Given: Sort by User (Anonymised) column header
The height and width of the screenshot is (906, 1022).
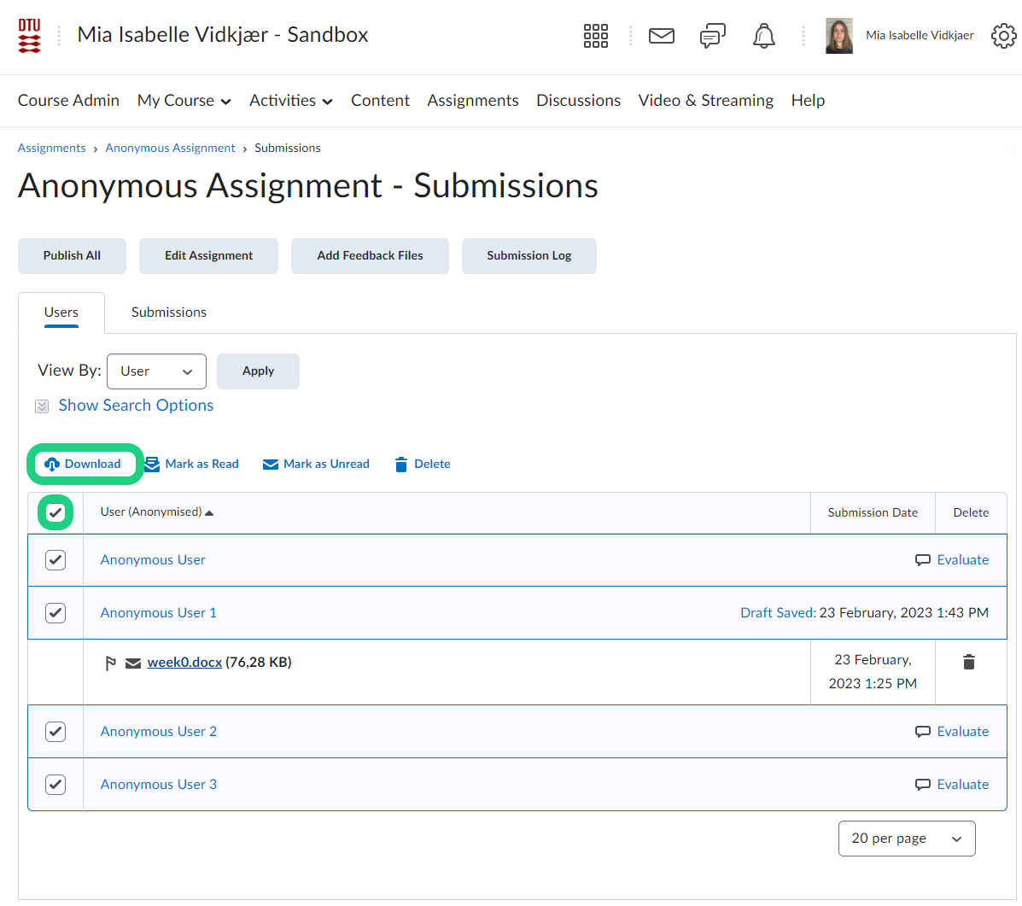Looking at the screenshot, I should tap(151, 512).
